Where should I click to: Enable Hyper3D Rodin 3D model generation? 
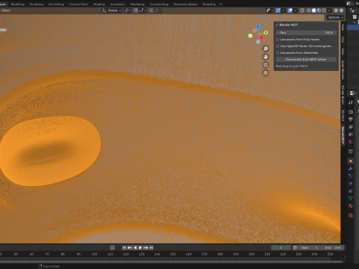click(277, 46)
